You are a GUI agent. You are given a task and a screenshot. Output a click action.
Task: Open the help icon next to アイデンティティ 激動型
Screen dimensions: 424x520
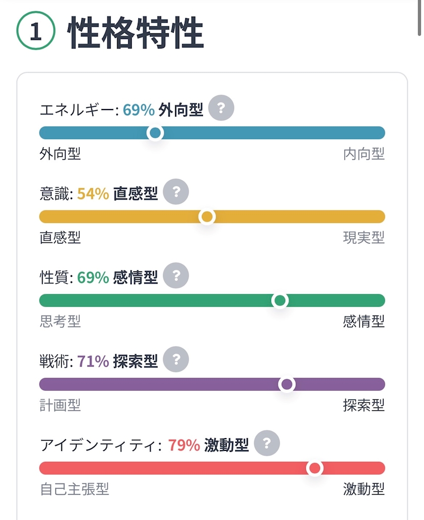(x=267, y=443)
